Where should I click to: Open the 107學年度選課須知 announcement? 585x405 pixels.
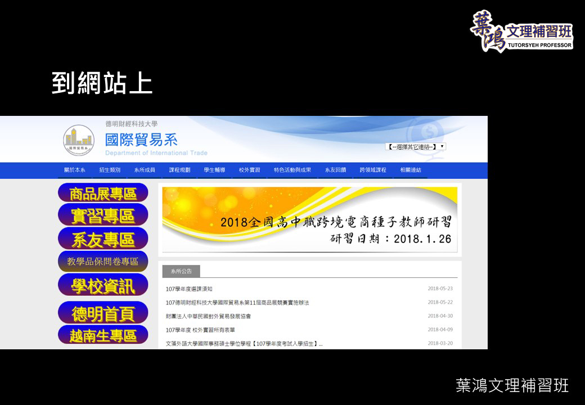click(189, 289)
